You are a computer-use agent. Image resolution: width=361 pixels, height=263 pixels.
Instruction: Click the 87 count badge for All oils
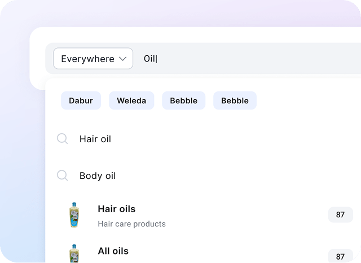click(340, 256)
